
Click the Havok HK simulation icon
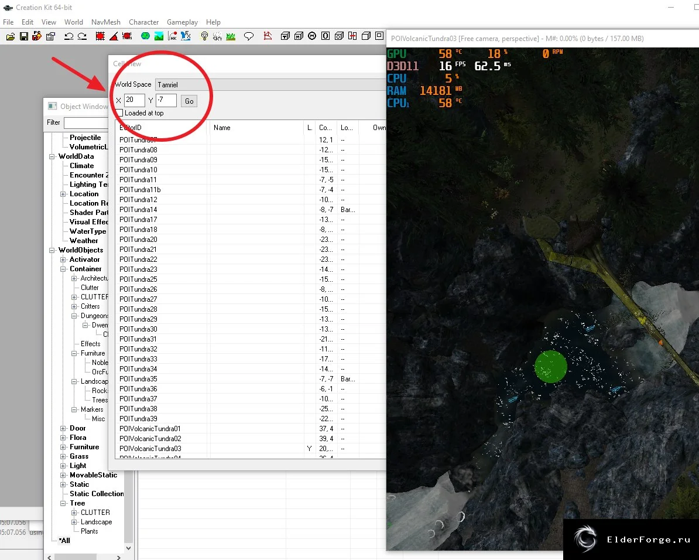pyautogui.click(x=172, y=36)
